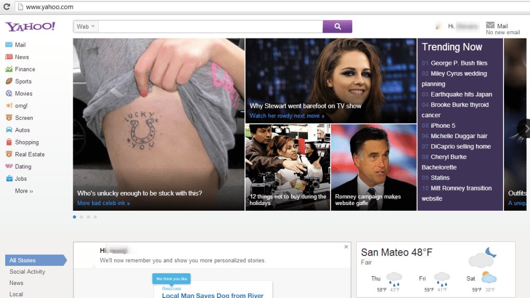Image resolution: width=530 pixels, height=298 pixels.
Task: Click the Autos car icon
Action: click(9, 130)
